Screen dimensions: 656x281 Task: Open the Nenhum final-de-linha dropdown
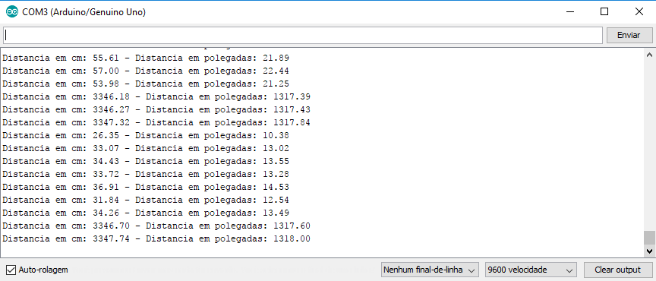coord(430,270)
